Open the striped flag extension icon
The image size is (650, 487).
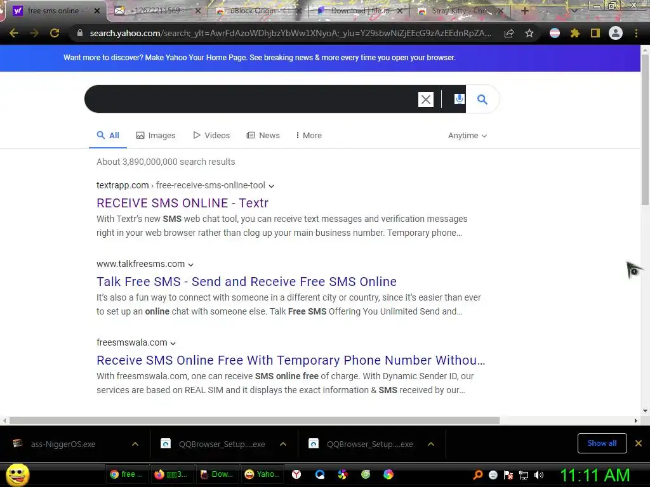(555, 33)
